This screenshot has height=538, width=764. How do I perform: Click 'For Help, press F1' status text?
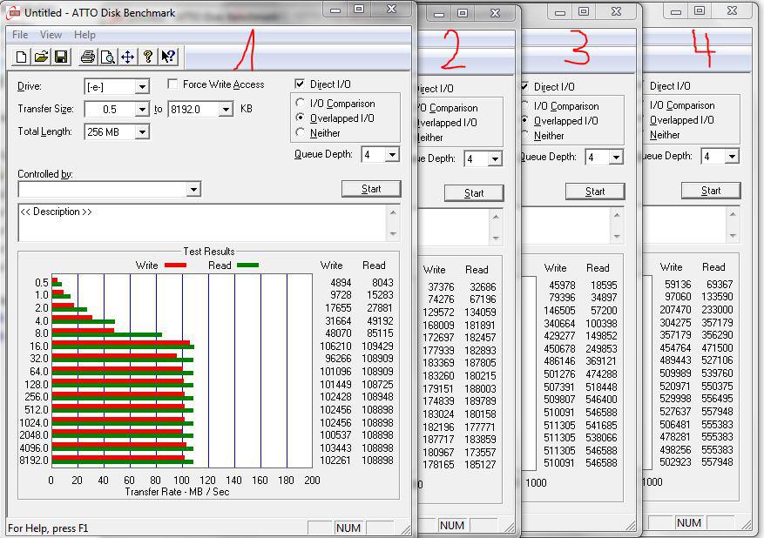point(48,528)
